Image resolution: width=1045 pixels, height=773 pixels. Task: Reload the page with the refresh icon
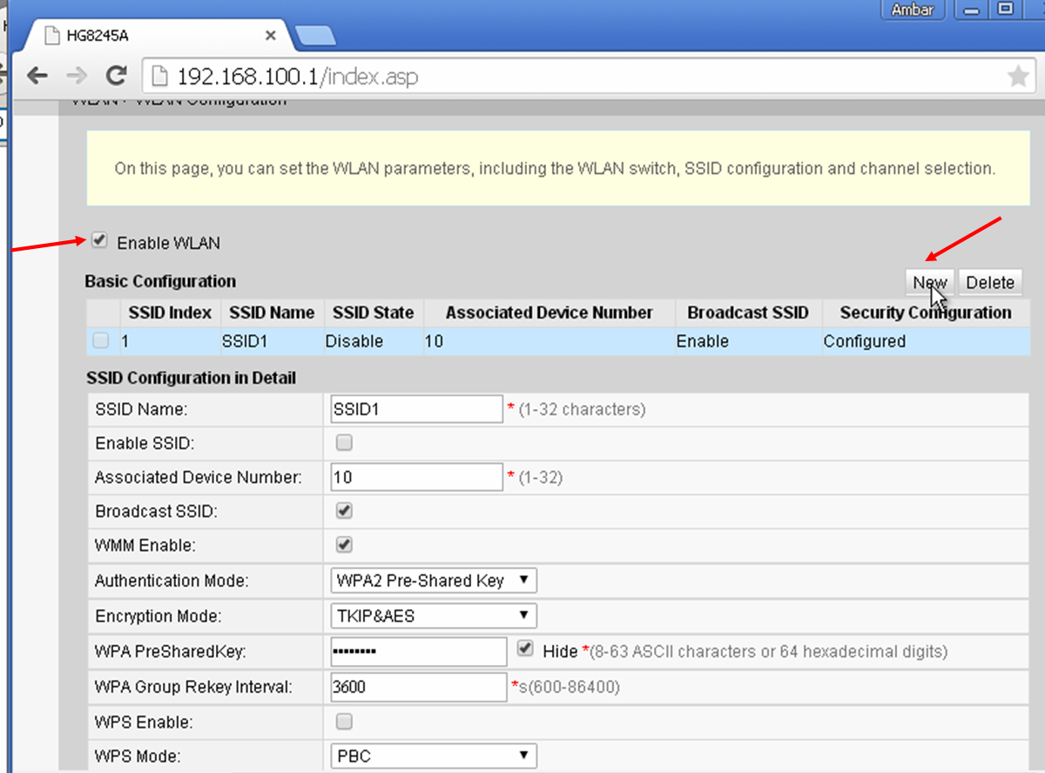[x=116, y=76]
